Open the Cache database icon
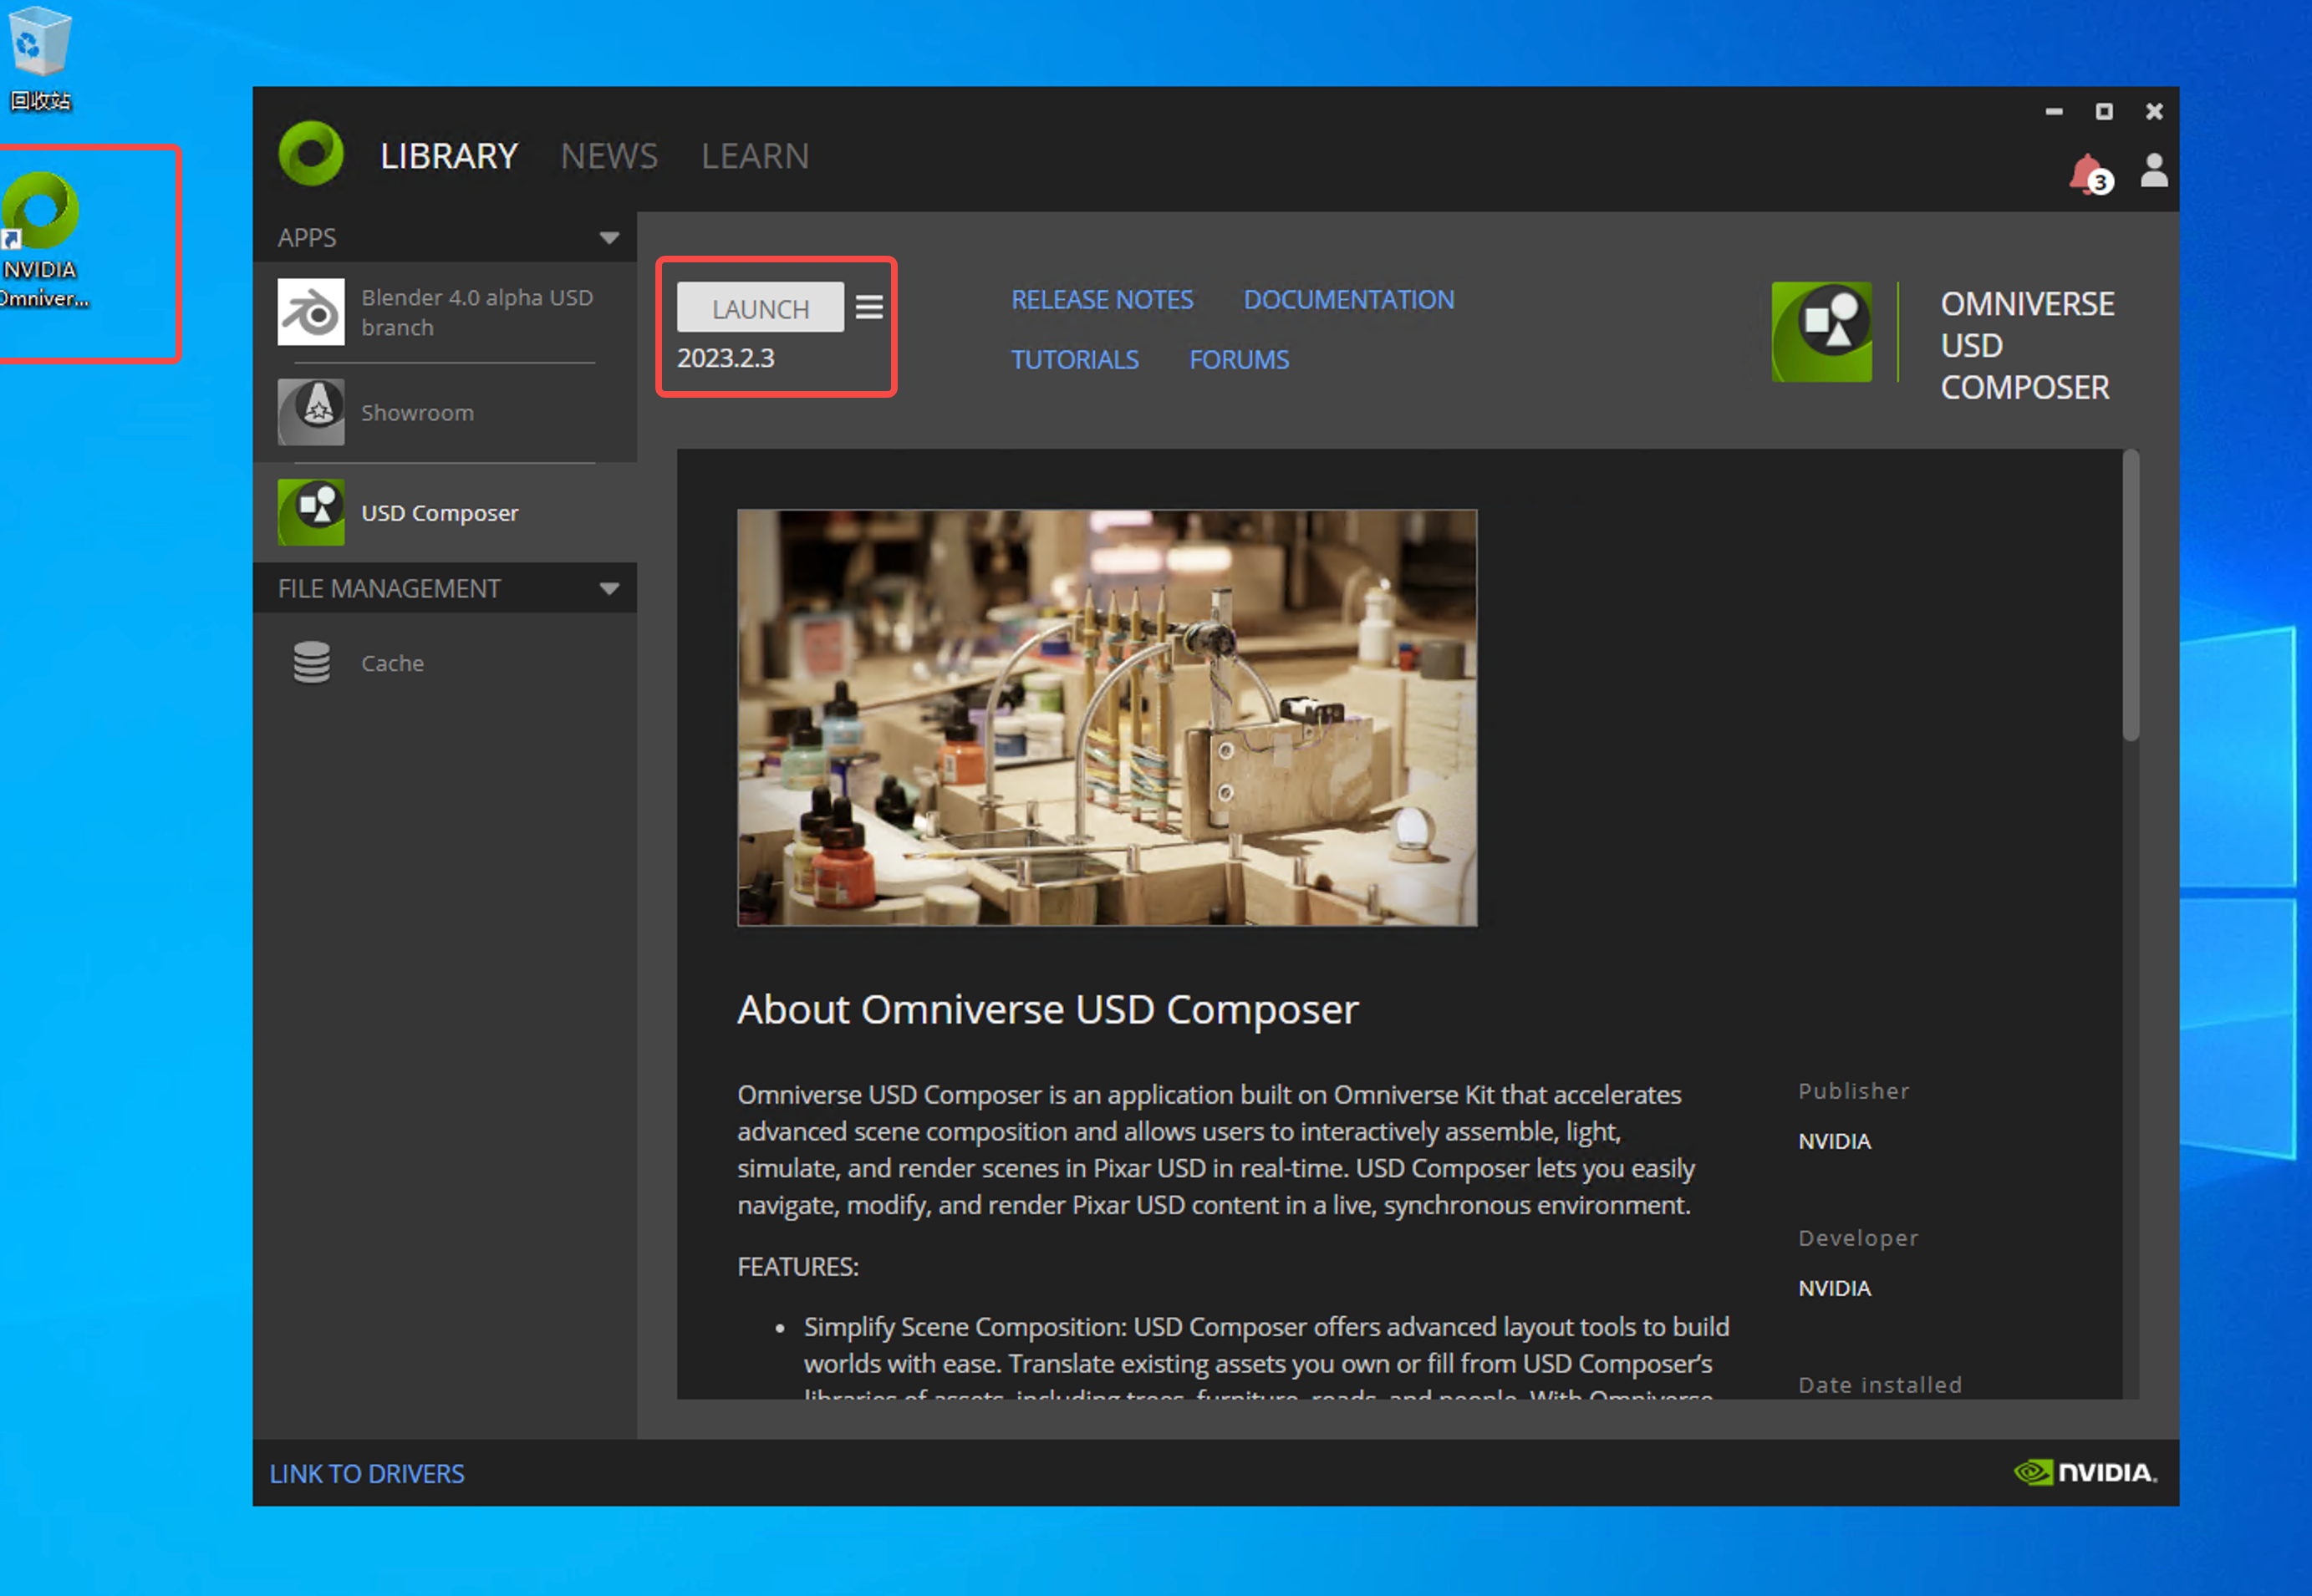The height and width of the screenshot is (1596, 2312). click(x=311, y=662)
